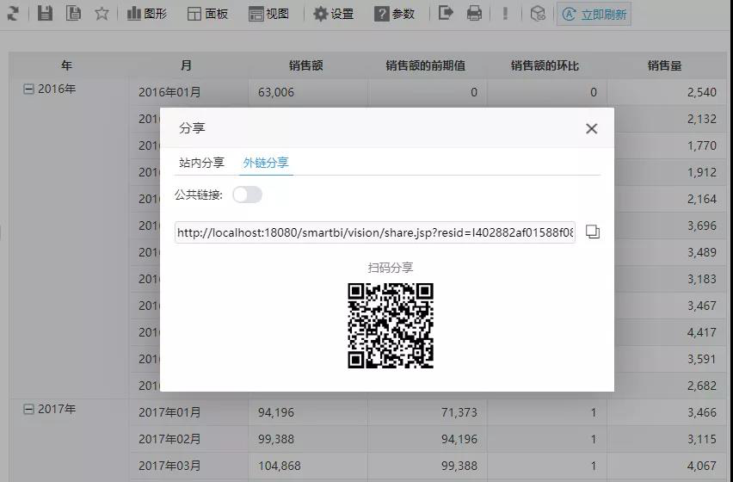Close the 分享 dialog

[x=591, y=128]
